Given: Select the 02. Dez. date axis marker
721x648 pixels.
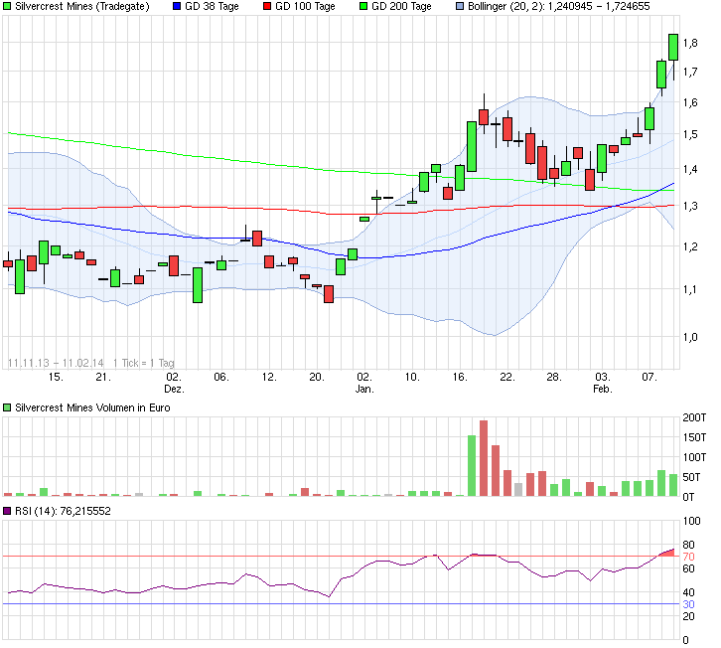Looking at the screenshot, I should pos(173,384).
